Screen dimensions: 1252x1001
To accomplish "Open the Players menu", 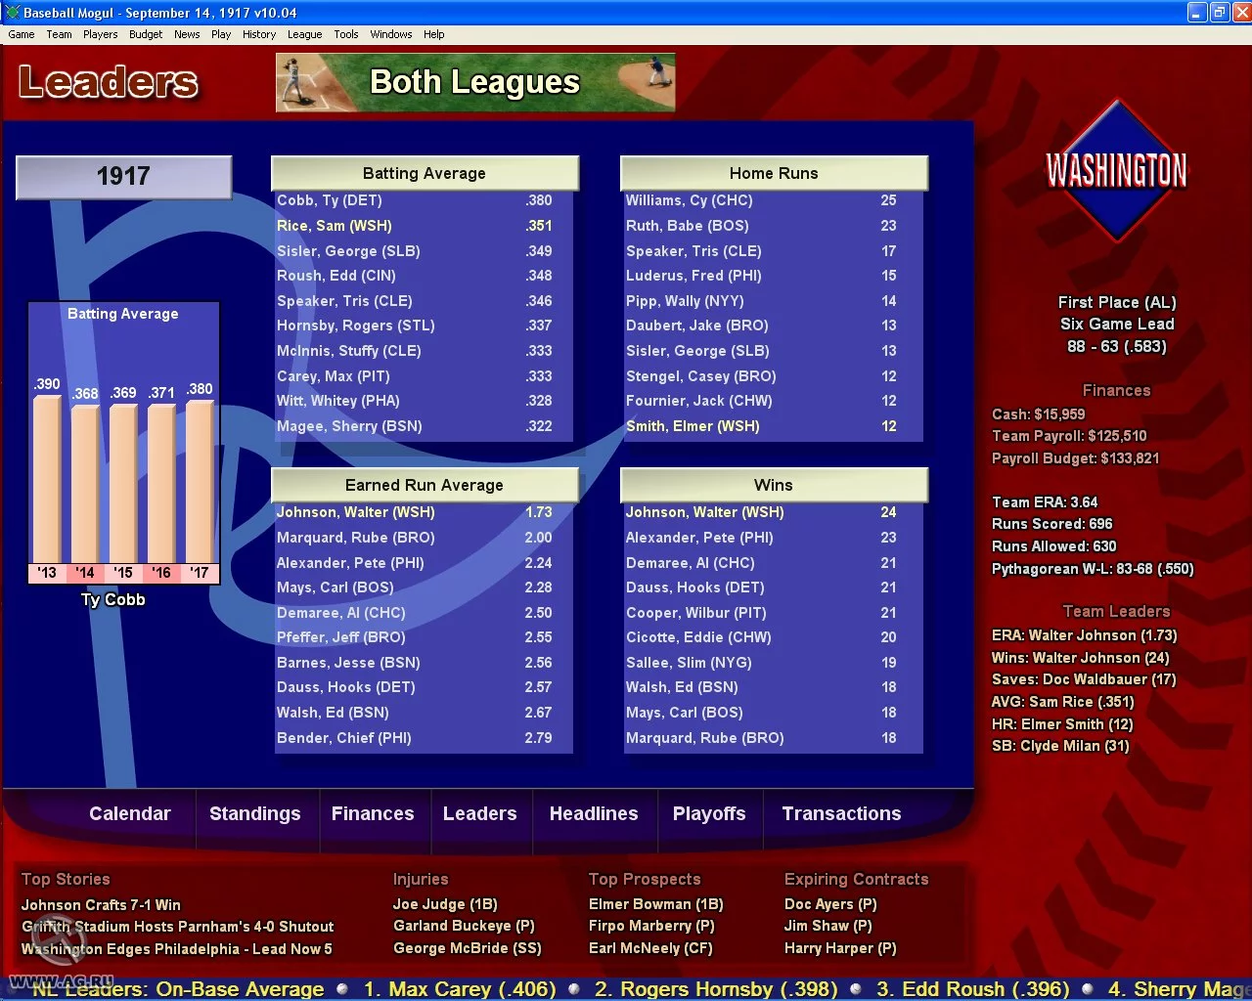I will click(100, 34).
